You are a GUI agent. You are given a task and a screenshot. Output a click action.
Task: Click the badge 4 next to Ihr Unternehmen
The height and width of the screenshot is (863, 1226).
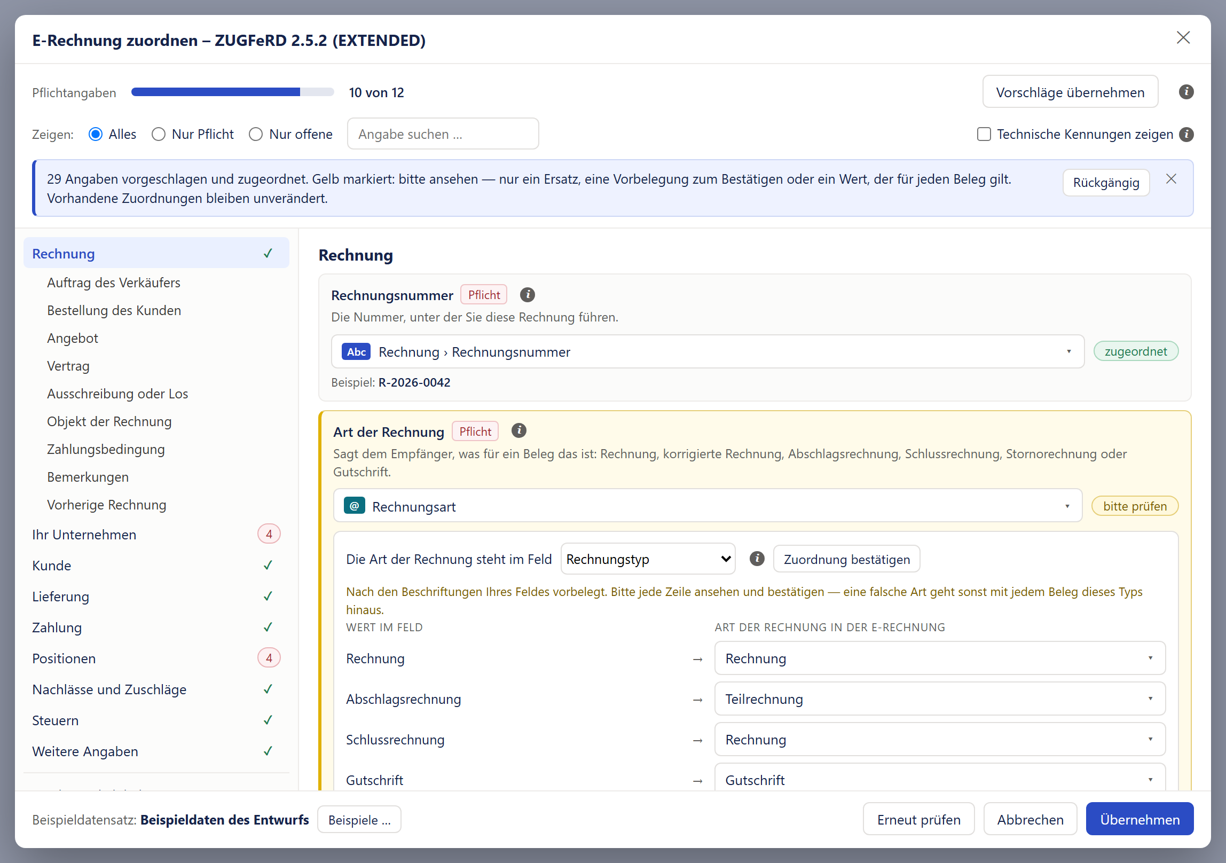[x=269, y=534]
